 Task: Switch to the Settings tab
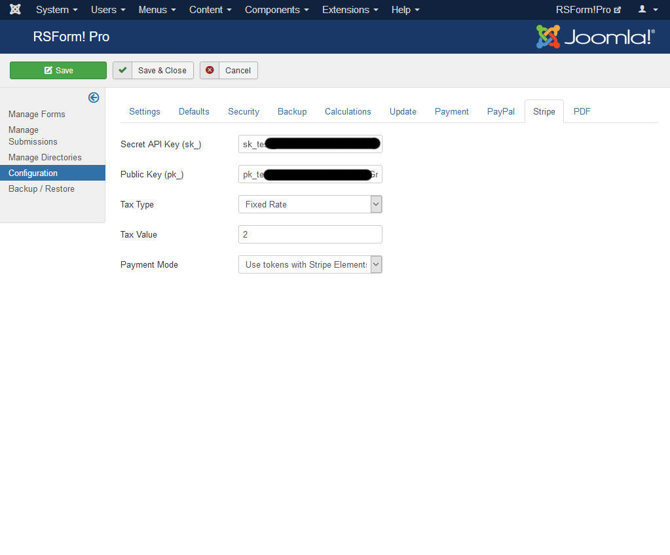[145, 111]
